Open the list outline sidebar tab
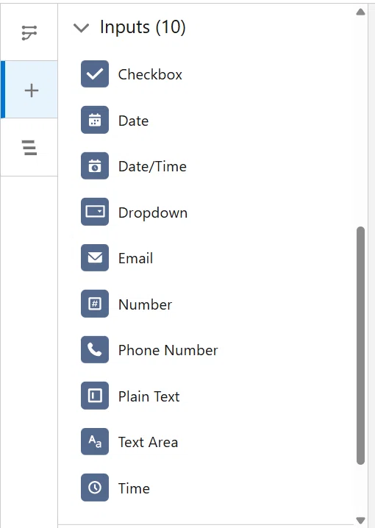 [x=29, y=147]
